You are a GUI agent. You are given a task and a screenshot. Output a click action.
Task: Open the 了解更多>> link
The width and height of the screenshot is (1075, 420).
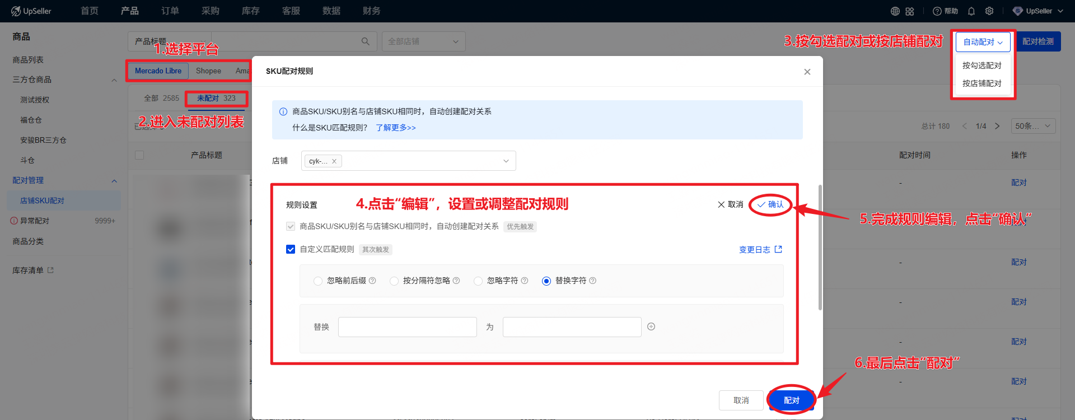point(395,128)
